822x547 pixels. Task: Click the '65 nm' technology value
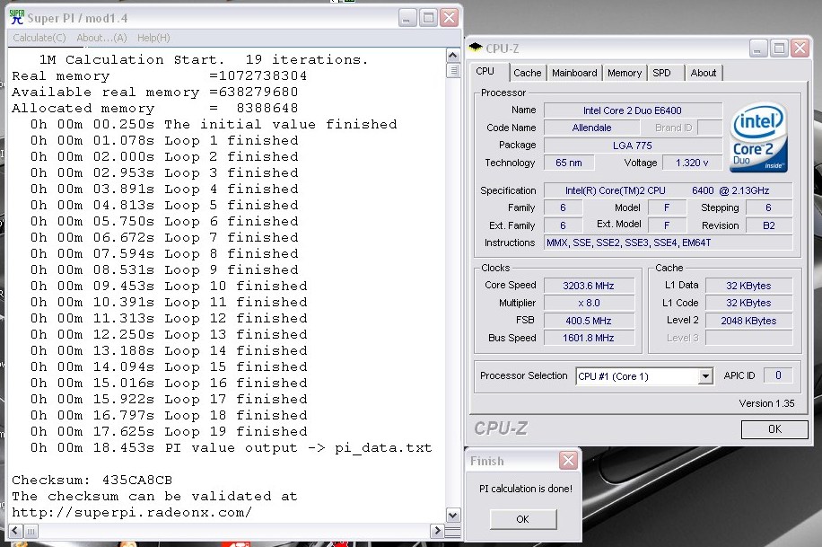[x=569, y=163]
